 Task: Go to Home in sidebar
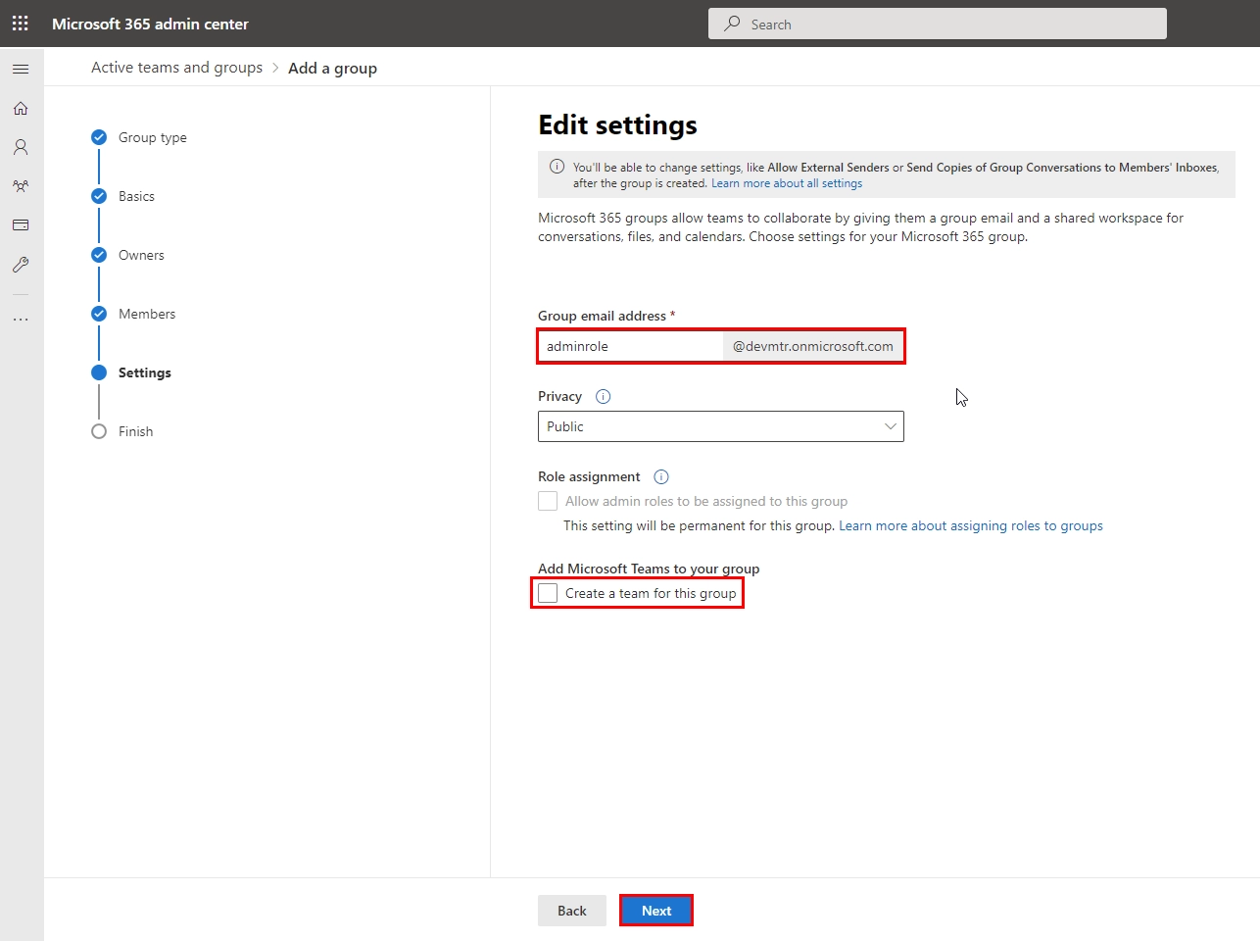21,108
